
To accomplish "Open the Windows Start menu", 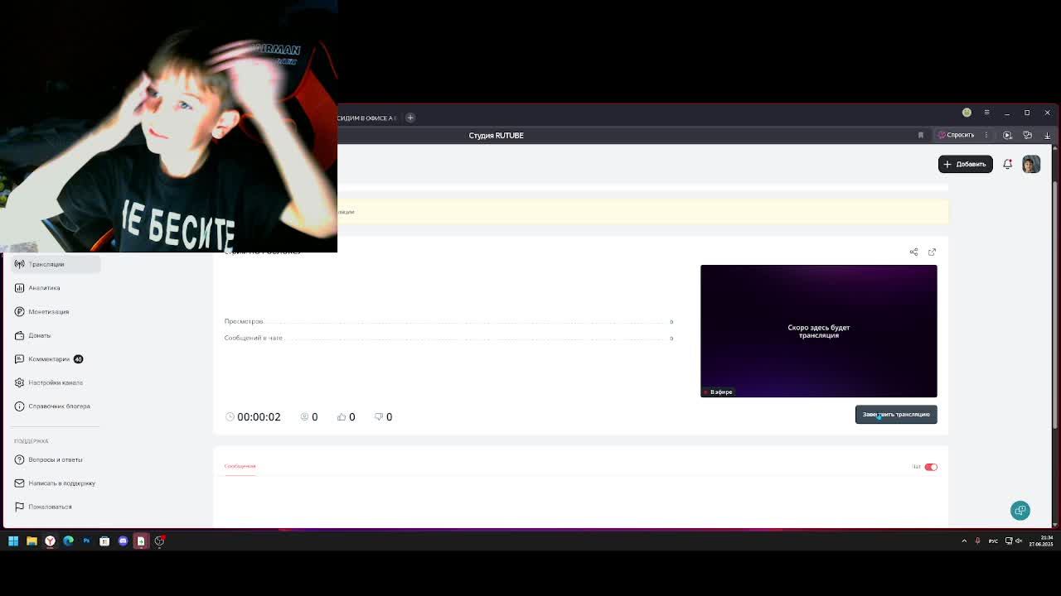I will click(13, 541).
